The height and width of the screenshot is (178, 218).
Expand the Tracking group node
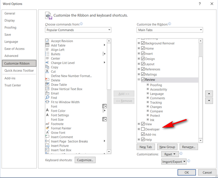click(148, 102)
